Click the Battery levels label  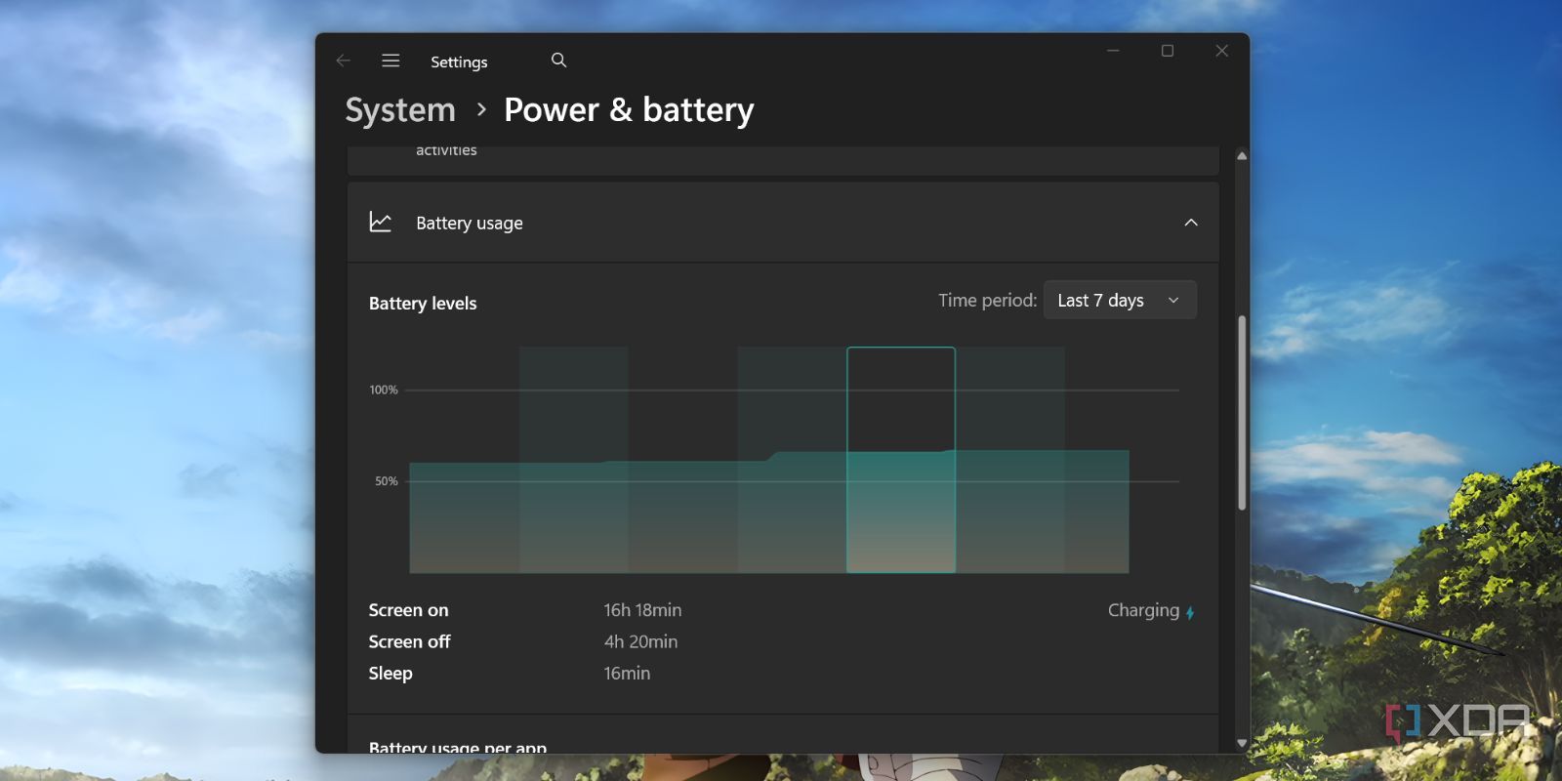coord(423,304)
